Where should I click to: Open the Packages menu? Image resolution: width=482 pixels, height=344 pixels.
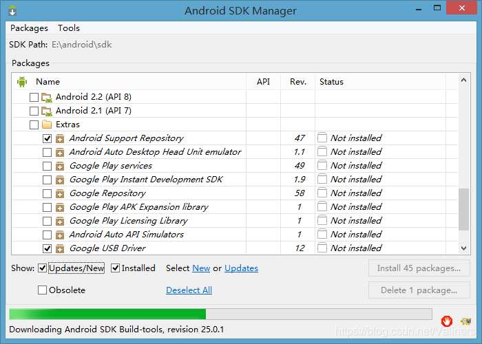click(x=29, y=28)
